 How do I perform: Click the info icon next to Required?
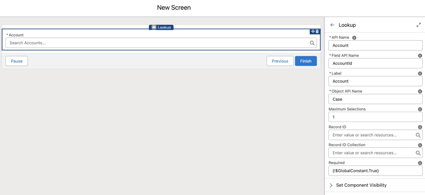coord(420,162)
